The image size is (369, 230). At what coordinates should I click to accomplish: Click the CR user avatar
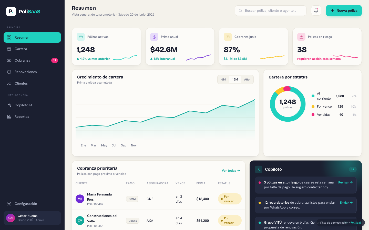coord(11,218)
